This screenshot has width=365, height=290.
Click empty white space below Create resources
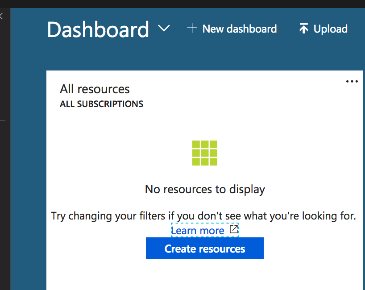click(205, 274)
